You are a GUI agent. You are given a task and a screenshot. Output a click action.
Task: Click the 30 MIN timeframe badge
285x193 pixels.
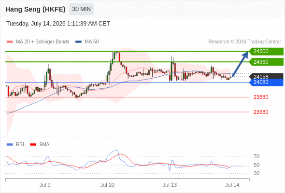point(82,9)
